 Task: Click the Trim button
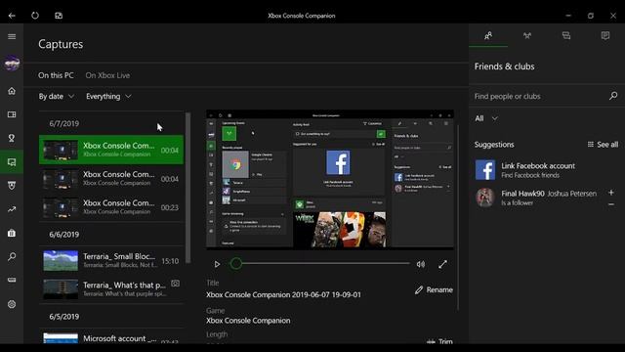(439, 341)
